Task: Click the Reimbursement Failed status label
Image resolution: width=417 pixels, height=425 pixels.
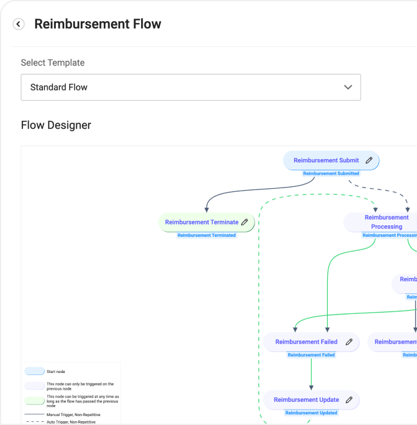Action: click(311, 355)
